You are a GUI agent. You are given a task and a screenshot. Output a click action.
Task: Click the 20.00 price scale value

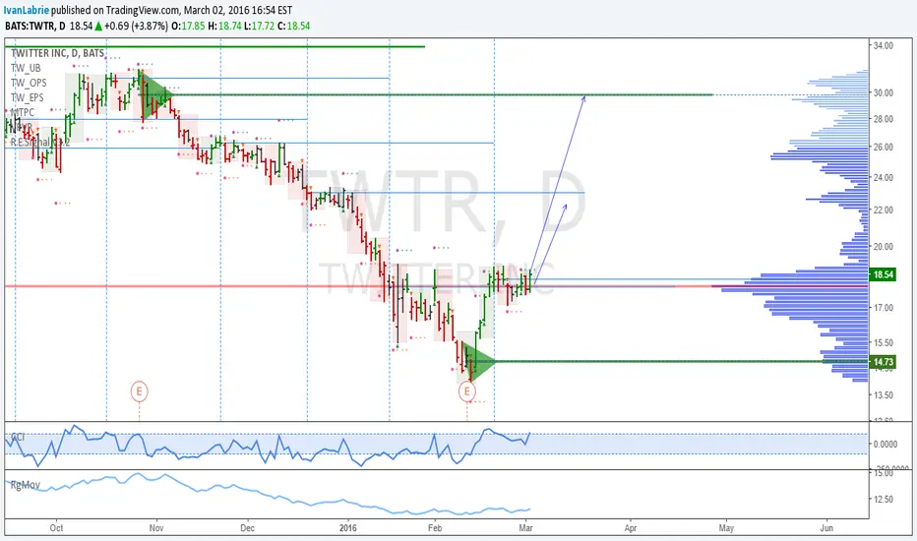coord(884,246)
